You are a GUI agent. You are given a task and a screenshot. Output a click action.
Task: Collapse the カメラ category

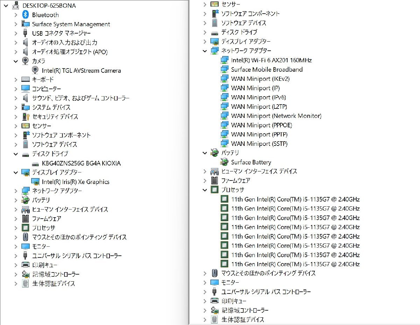pos(16,61)
